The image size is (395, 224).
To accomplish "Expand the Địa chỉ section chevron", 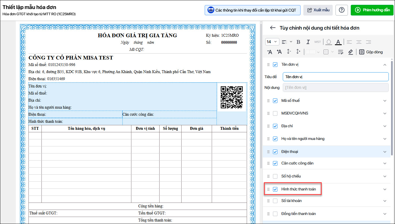I will click(x=385, y=126).
